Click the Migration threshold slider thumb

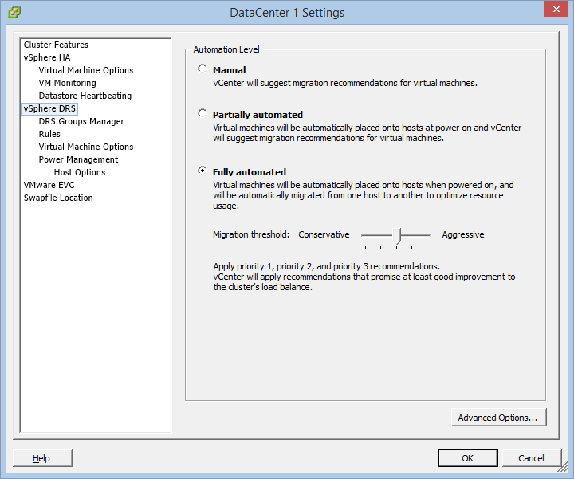tap(397, 236)
